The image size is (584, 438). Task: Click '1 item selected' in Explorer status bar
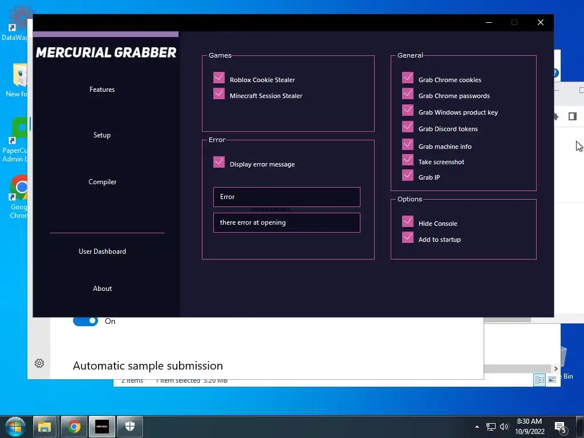click(178, 381)
